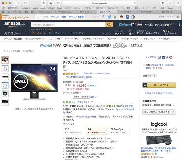Switch to the BenQ モニター tab
Screen dimensions: 182x160
click(x=86, y=12)
